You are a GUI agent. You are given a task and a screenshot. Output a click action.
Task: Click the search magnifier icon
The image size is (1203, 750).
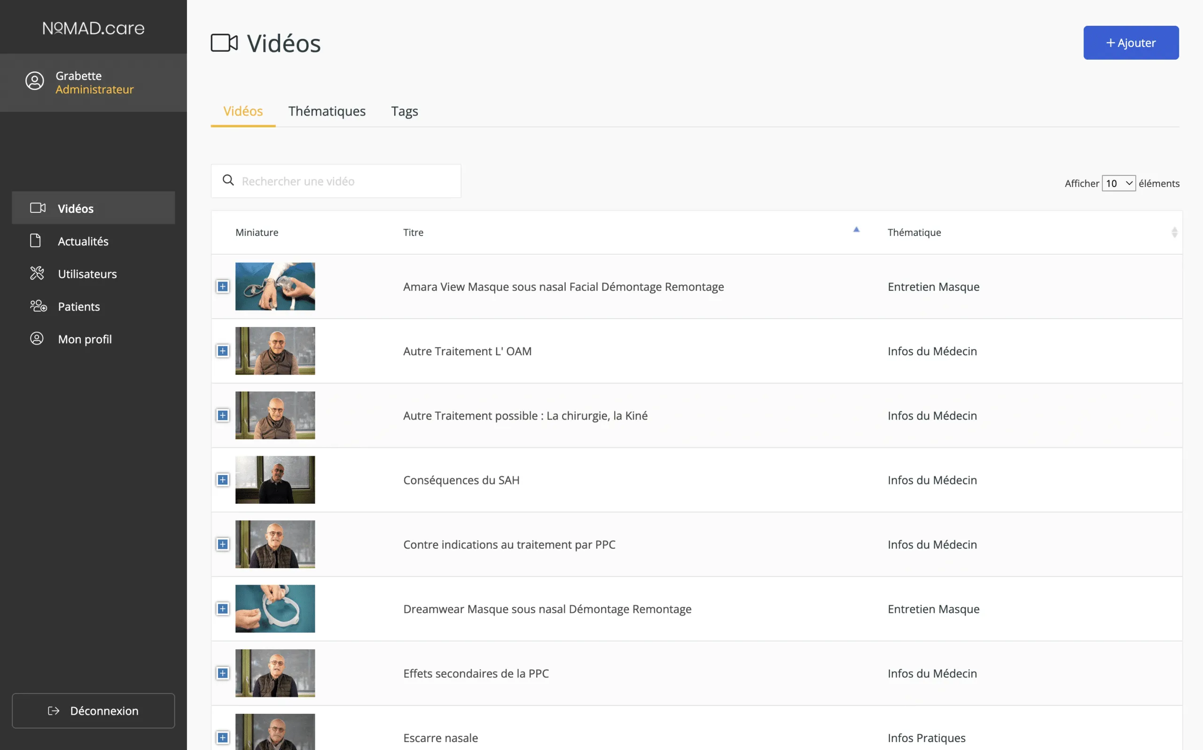[228, 180]
